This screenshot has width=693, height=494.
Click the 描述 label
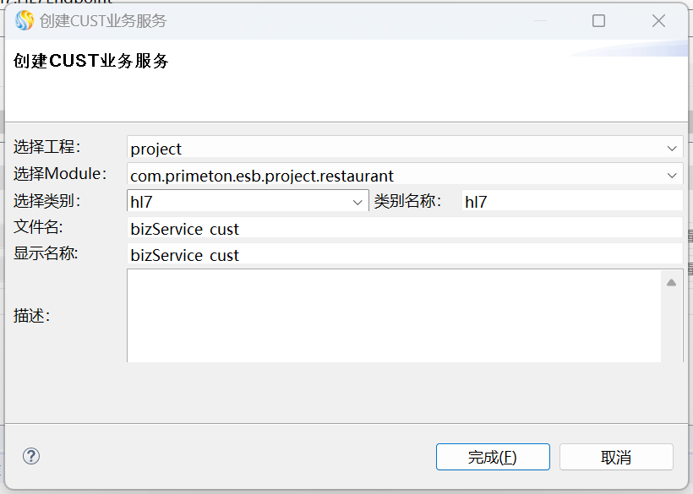32,316
